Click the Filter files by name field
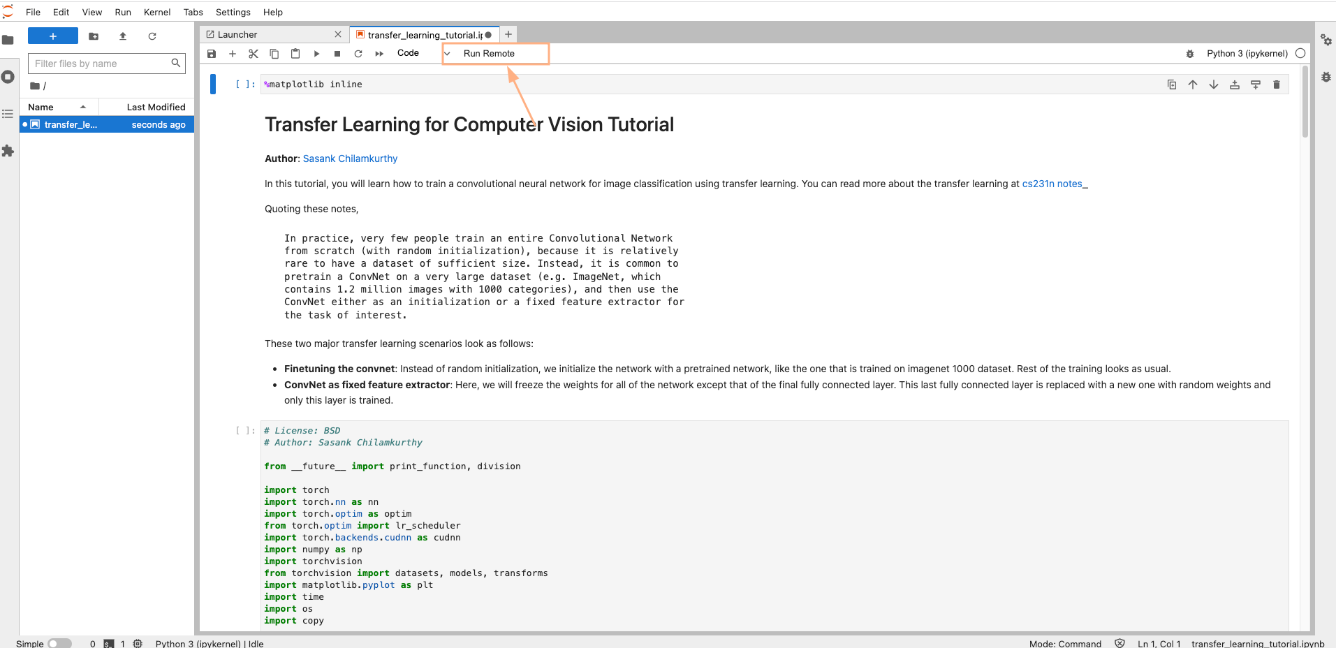The height and width of the screenshot is (648, 1336). (106, 64)
